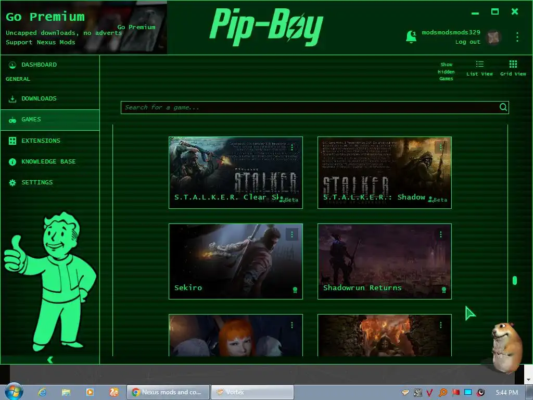Image resolution: width=533 pixels, height=400 pixels.
Task: Select the Games sidebar item
Action: click(x=50, y=120)
